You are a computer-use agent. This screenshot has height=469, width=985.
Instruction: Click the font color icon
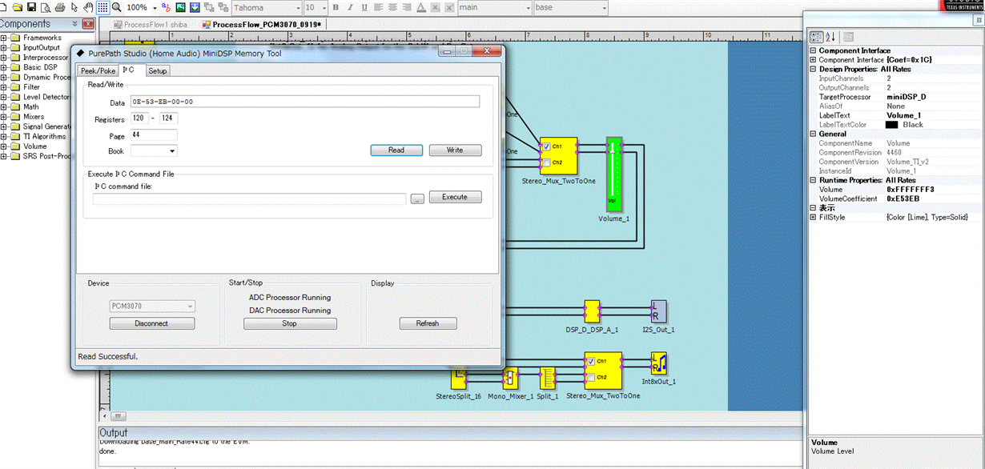point(421,7)
